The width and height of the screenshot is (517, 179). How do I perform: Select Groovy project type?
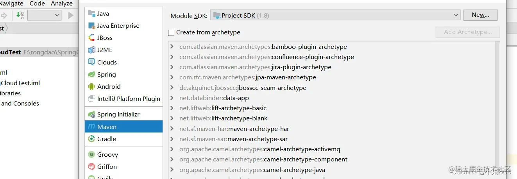click(x=123, y=155)
